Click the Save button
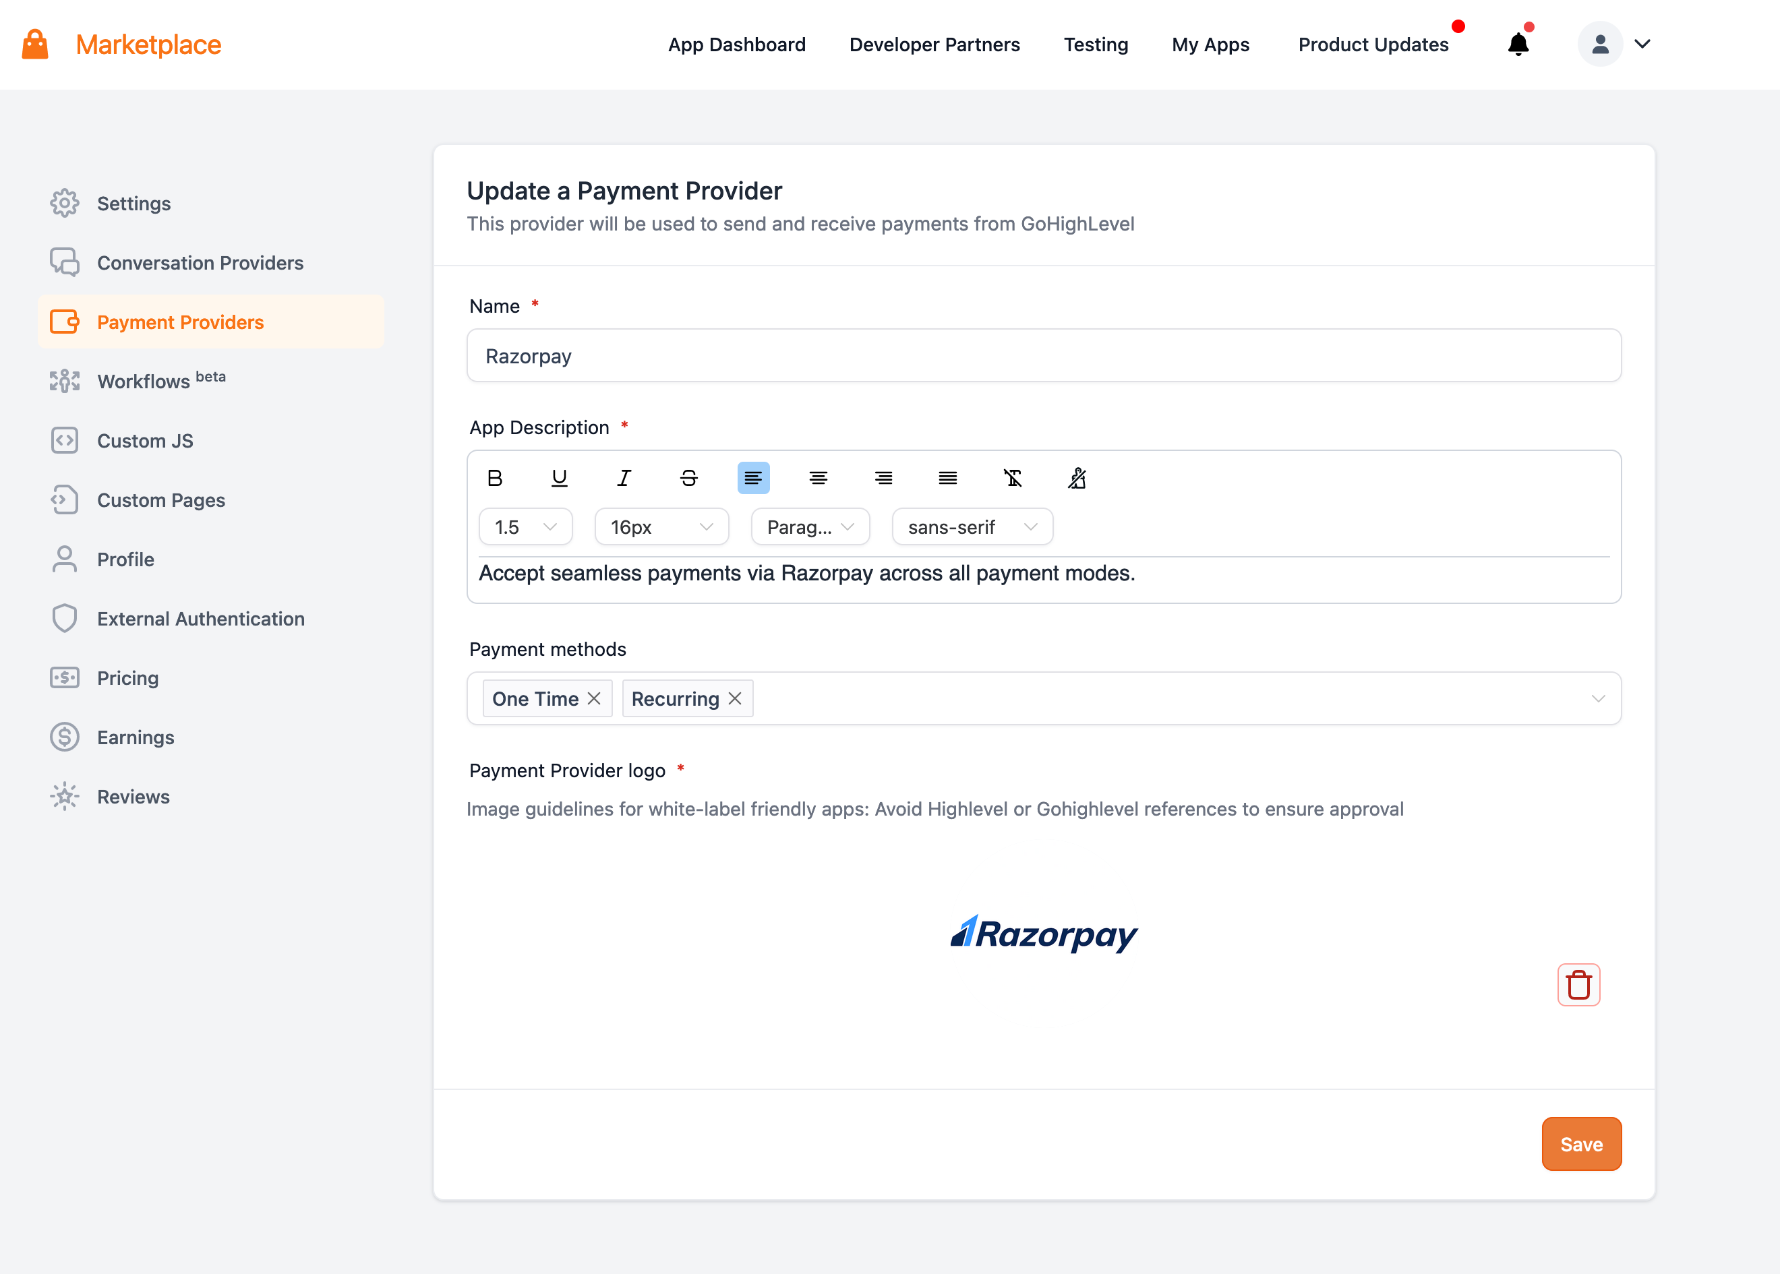 coord(1580,1144)
